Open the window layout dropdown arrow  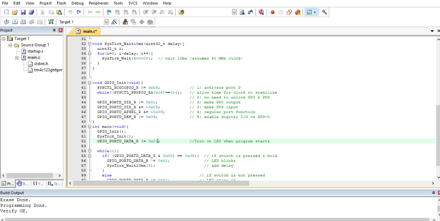315,12
